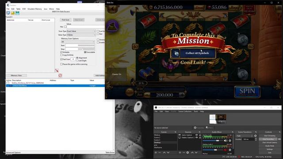Screen dimensions: 283x159
Task: Enable pause the game while scanning
Action: coord(61,64)
